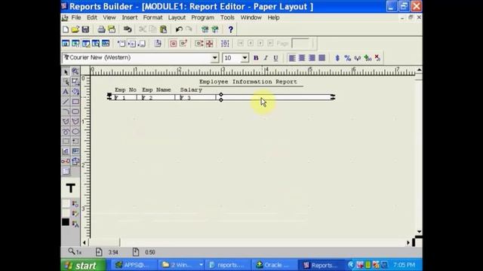
Task: Select the Magnify tool in tool palette
Action: tap(75, 72)
